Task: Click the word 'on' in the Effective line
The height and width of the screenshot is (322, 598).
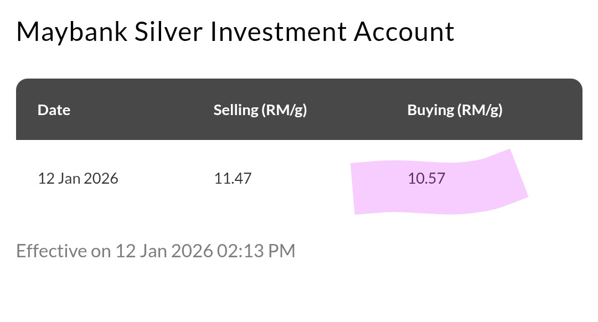Action: (x=101, y=251)
